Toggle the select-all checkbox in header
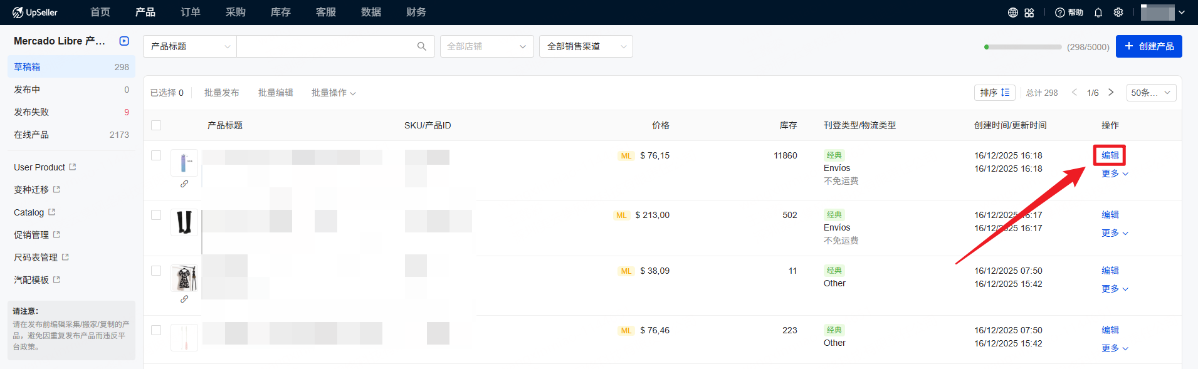The height and width of the screenshot is (369, 1198). 156,125
